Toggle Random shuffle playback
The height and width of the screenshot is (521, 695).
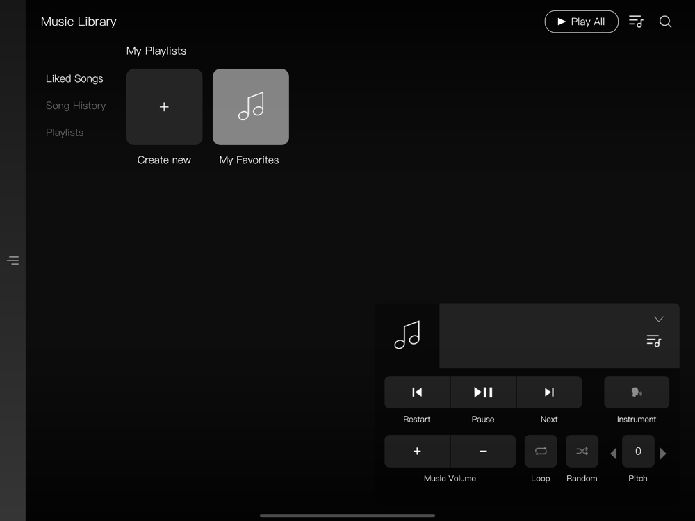click(582, 451)
